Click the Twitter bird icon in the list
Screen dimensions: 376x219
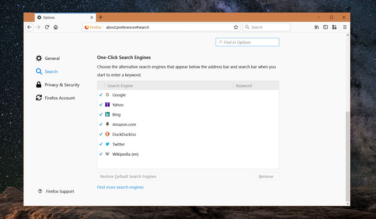107,144
